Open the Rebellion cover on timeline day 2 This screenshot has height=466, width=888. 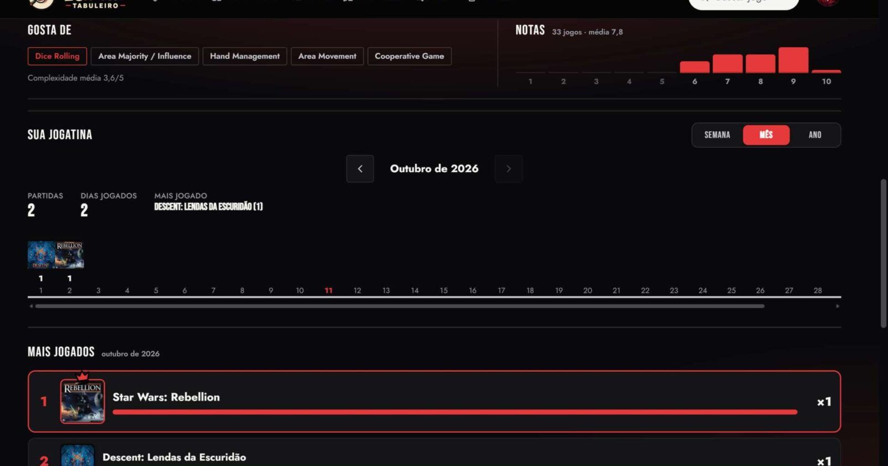click(x=69, y=255)
